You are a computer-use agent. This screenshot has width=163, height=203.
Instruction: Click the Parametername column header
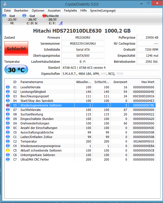(x=47, y=82)
